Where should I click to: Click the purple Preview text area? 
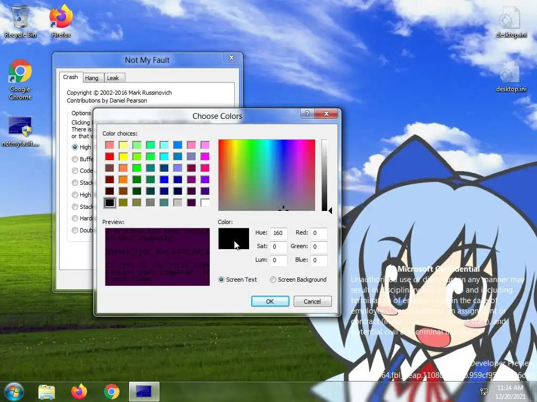pos(157,256)
